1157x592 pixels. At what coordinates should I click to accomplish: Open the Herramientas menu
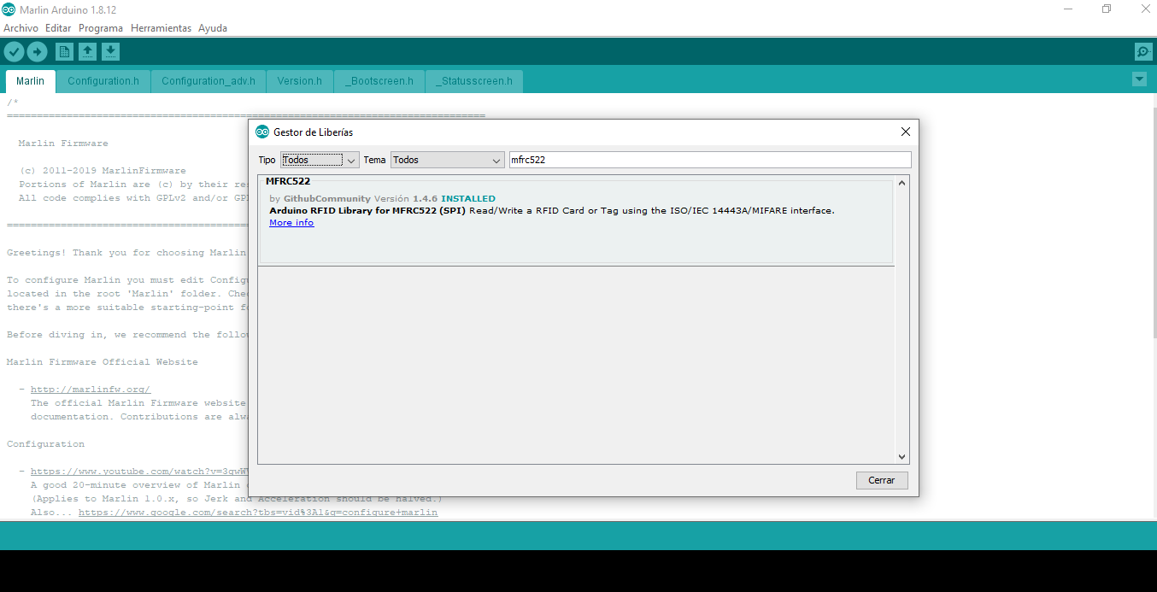point(161,28)
